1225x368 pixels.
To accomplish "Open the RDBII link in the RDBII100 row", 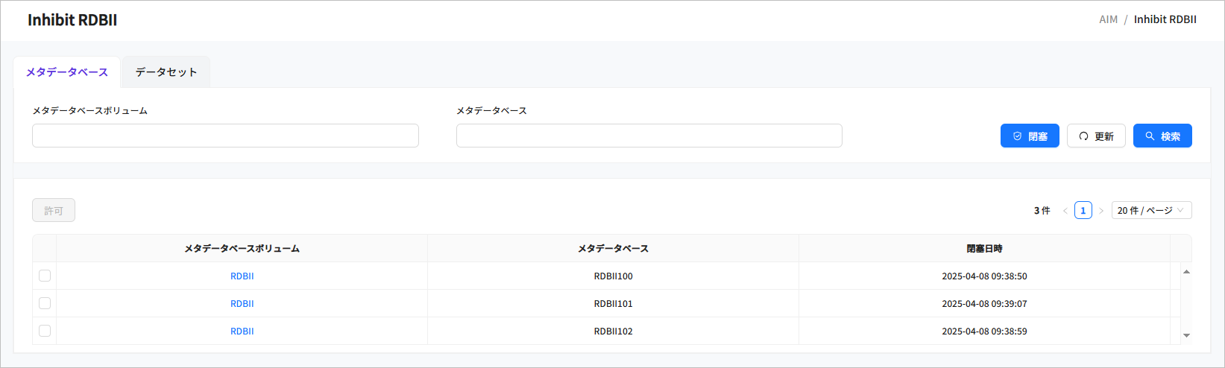I will pos(242,276).
